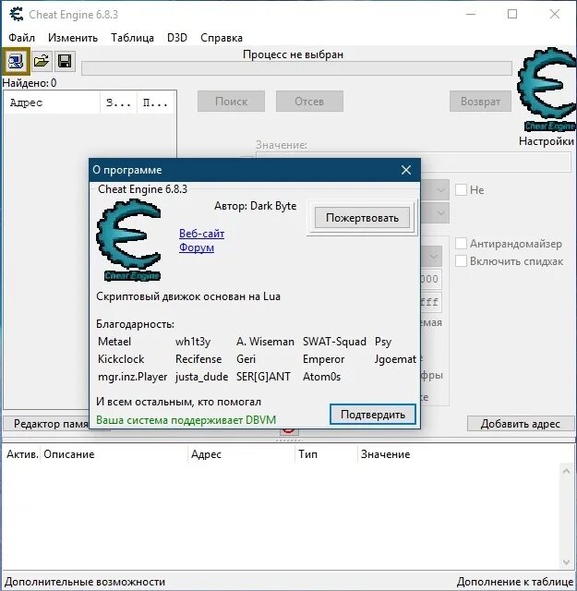Click the Значение column header in address table

click(385, 454)
